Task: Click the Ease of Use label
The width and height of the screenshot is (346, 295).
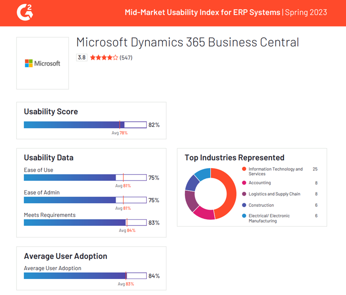Action: (x=39, y=170)
